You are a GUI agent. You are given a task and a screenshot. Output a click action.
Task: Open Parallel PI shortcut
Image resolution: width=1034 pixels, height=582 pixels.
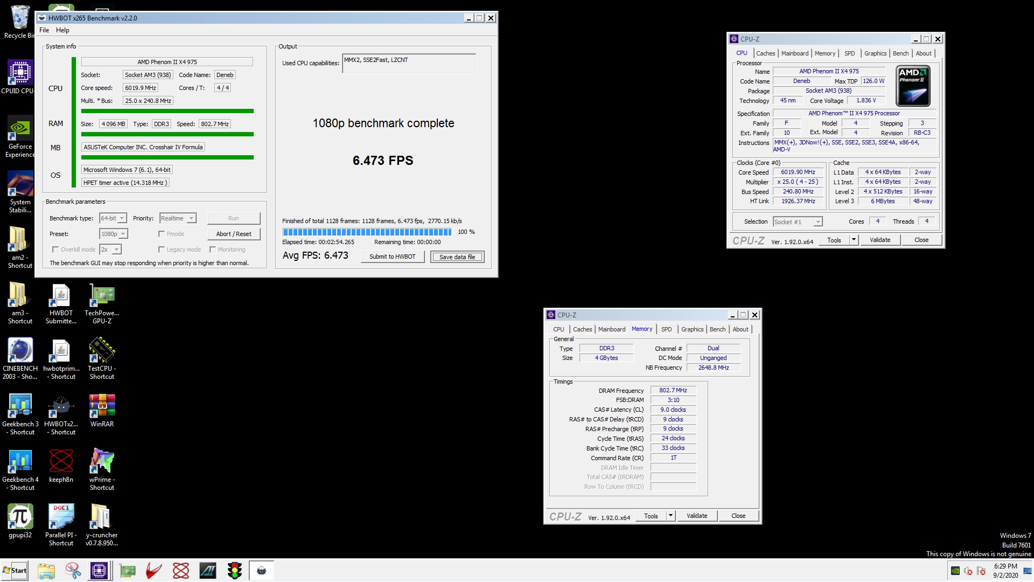tap(61, 525)
